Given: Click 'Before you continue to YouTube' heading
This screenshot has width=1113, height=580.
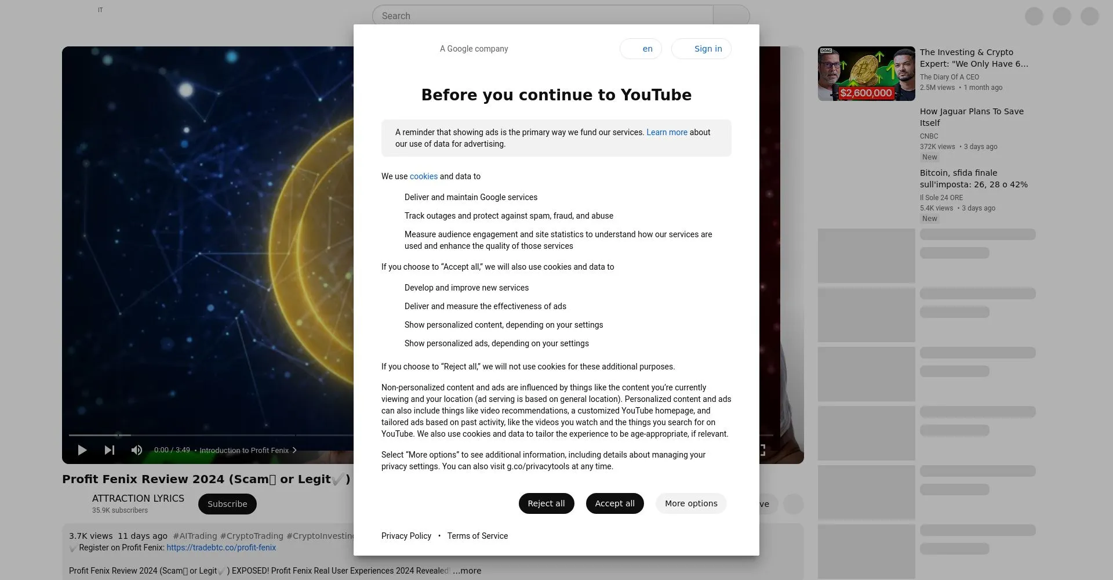Looking at the screenshot, I should (556, 95).
